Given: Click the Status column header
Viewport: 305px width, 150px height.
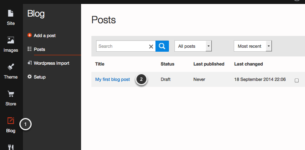Looking at the screenshot, I should [x=167, y=64].
